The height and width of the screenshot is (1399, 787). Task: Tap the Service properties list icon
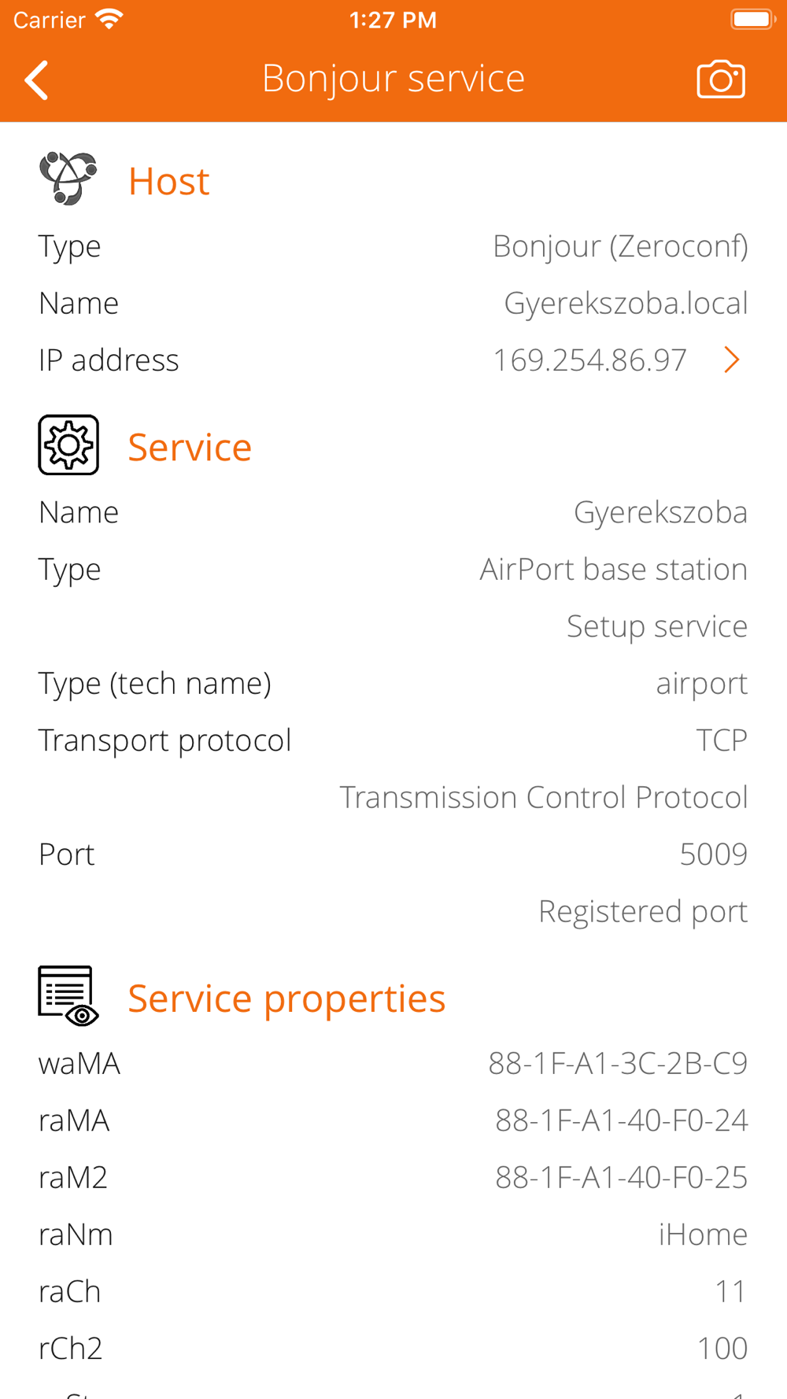(68, 996)
